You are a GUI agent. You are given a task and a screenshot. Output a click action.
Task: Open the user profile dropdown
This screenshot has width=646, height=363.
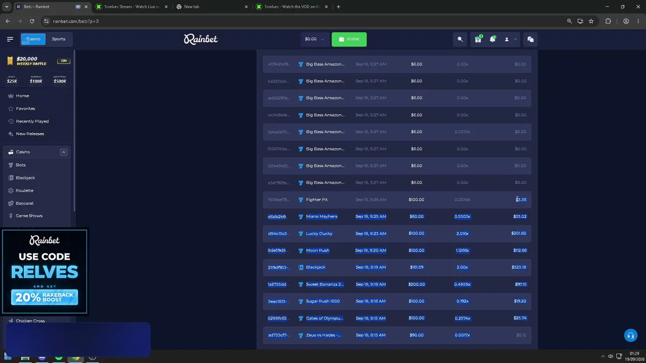click(x=510, y=39)
